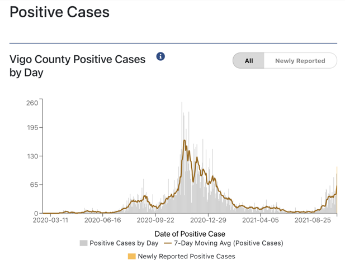Select the All toggle option

[x=249, y=61]
